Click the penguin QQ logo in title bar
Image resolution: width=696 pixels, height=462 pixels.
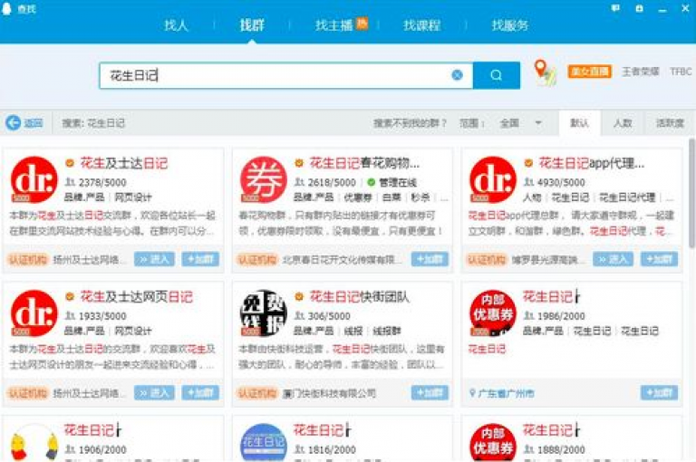6,8
